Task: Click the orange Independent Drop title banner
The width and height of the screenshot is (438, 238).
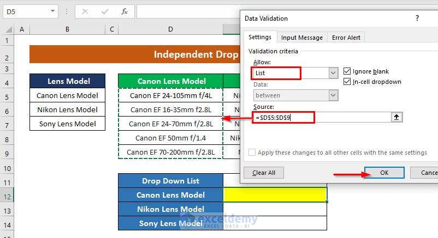Action: [135, 54]
